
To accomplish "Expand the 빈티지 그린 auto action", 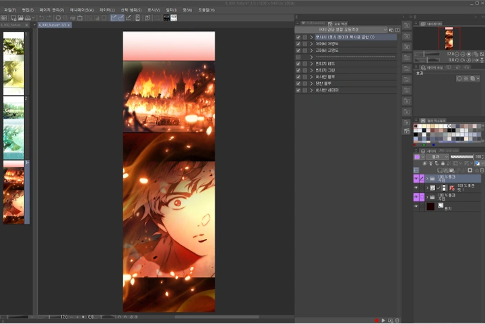I will pos(311,70).
